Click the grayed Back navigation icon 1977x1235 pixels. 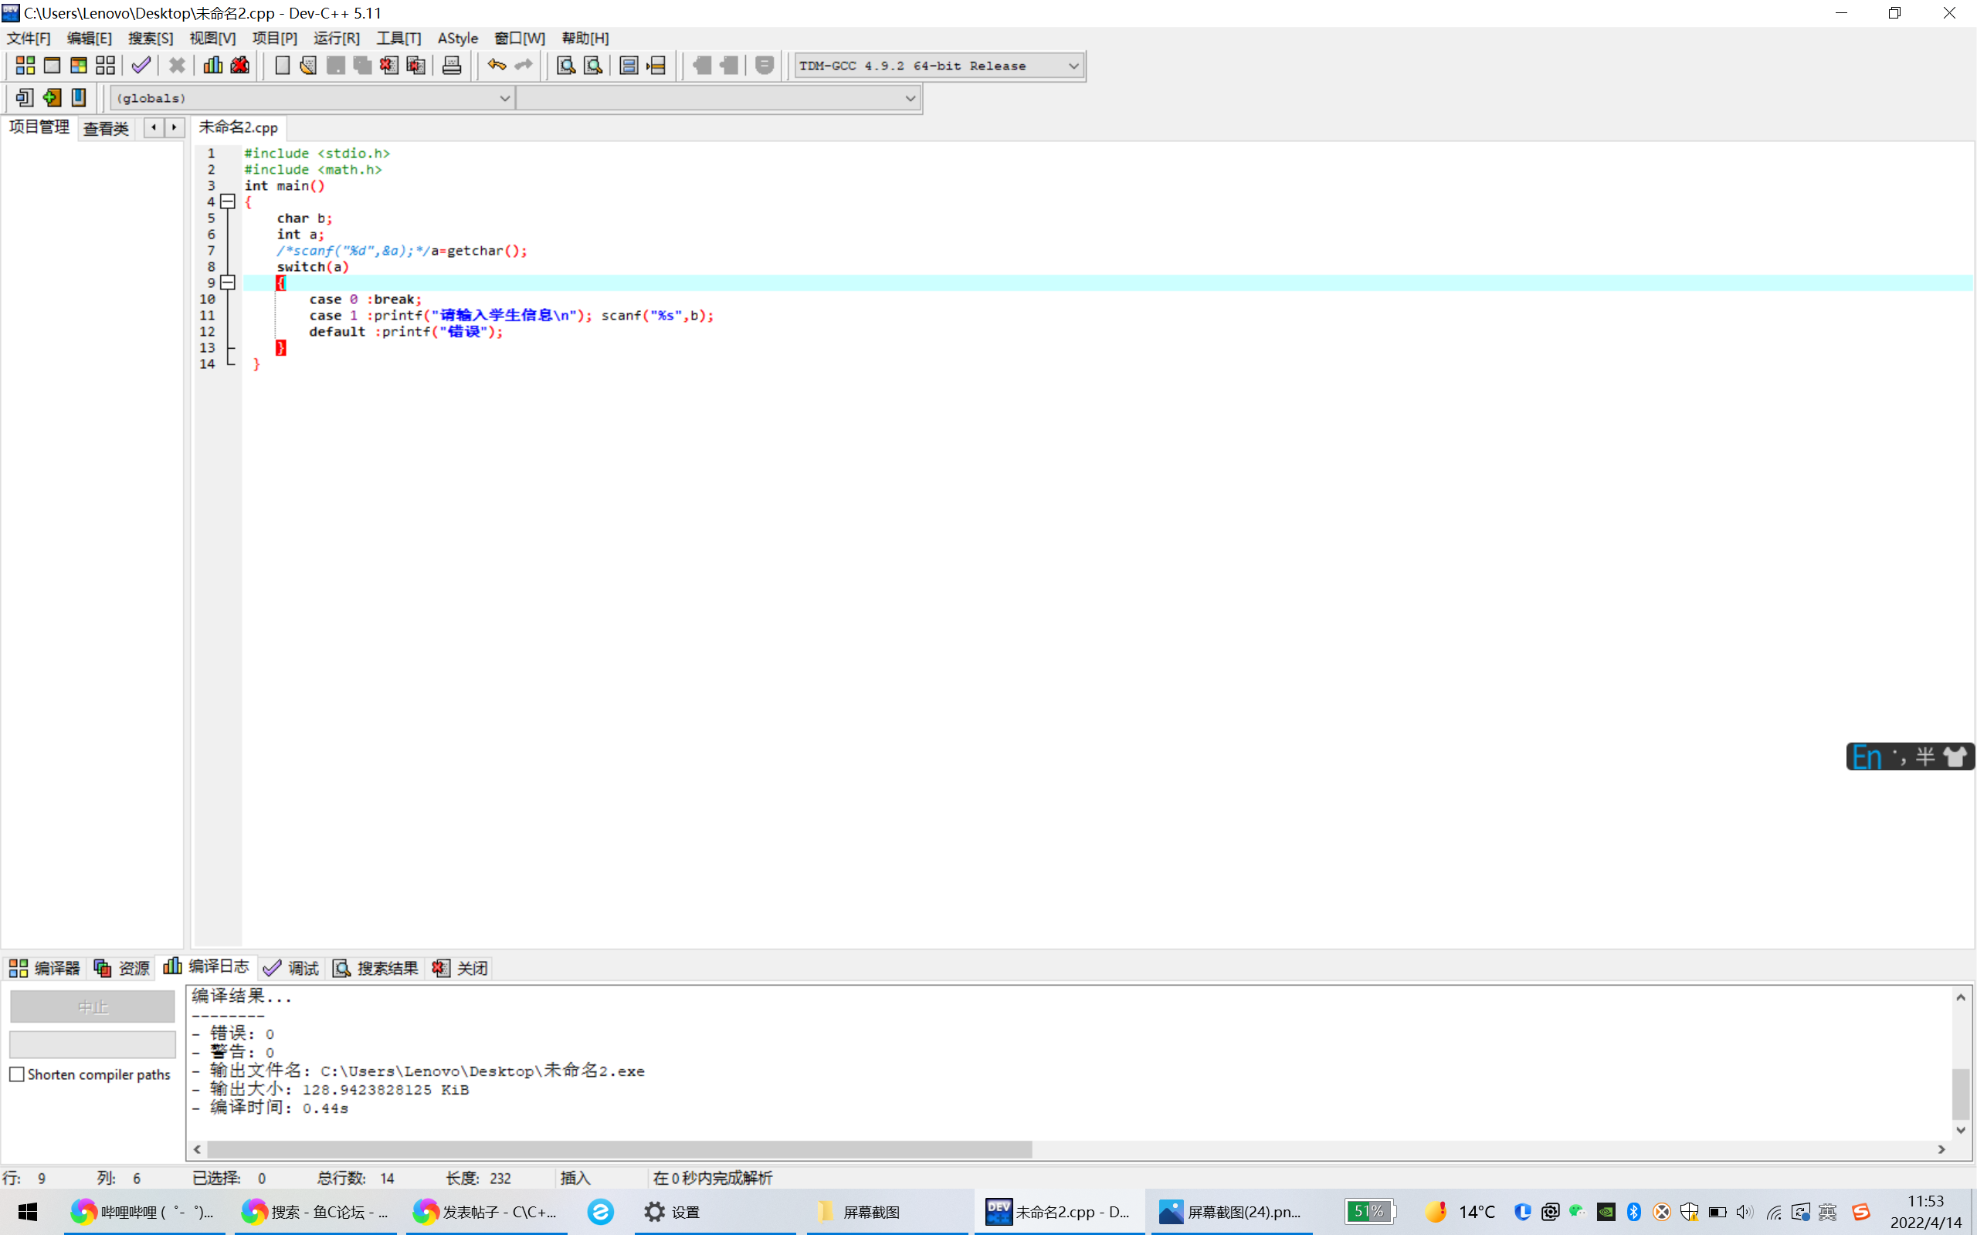point(701,66)
